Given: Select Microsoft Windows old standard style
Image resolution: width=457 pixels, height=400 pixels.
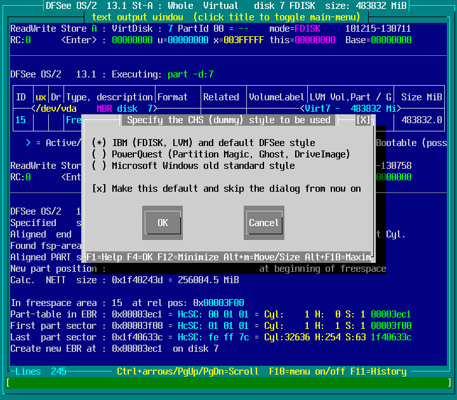Looking at the screenshot, I should point(99,166).
